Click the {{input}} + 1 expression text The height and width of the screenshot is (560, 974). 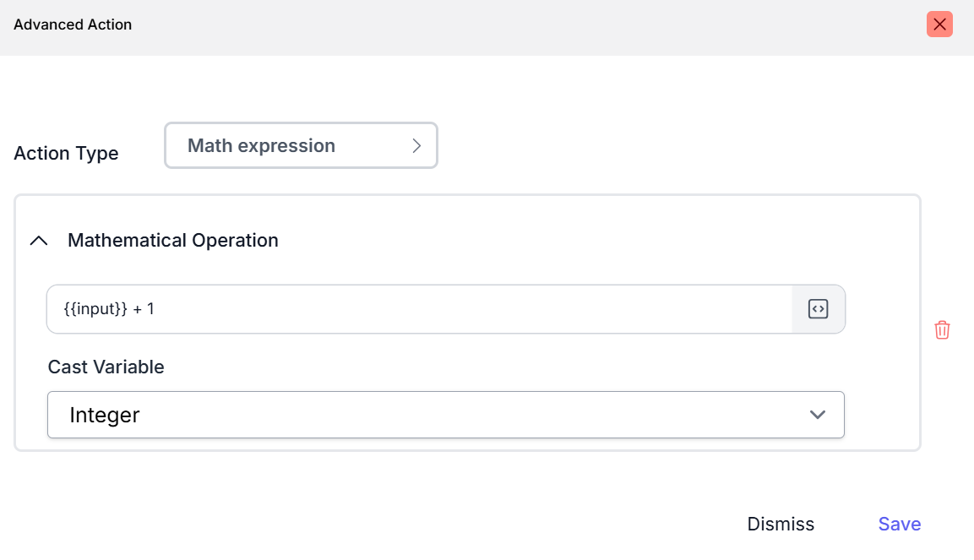[x=109, y=309]
